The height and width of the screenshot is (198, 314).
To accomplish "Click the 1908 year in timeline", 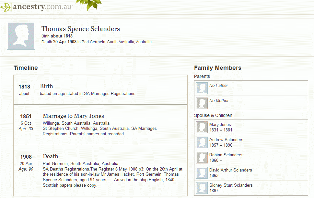I will 26,157.
